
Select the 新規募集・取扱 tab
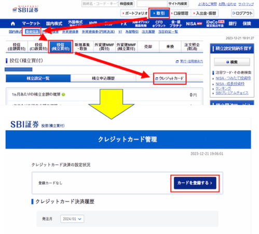coord(83,47)
